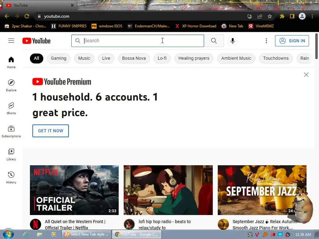Go to Home in sidebar

(x=11, y=62)
